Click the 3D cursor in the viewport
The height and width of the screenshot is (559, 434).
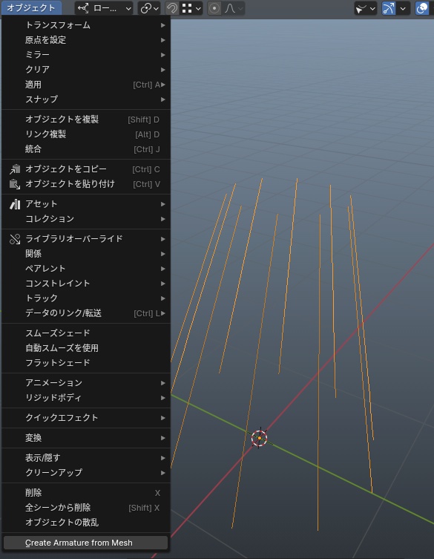coord(260,438)
